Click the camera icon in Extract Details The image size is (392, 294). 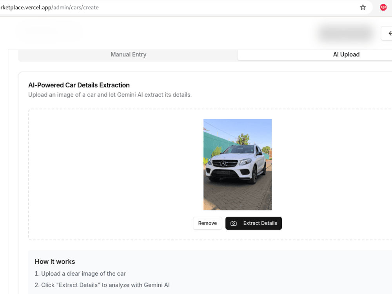[x=234, y=223]
